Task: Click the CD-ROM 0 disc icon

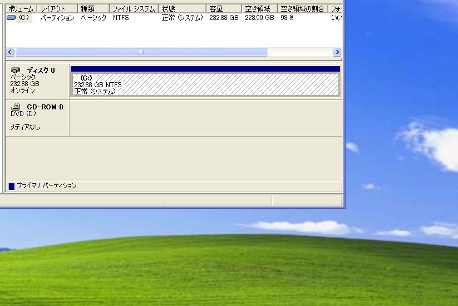Action: (x=16, y=107)
